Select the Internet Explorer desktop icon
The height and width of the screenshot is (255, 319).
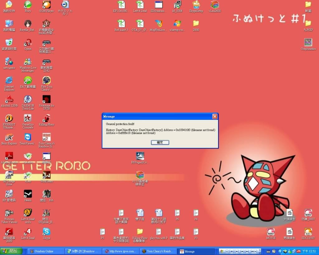pyautogui.click(x=9, y=81)
